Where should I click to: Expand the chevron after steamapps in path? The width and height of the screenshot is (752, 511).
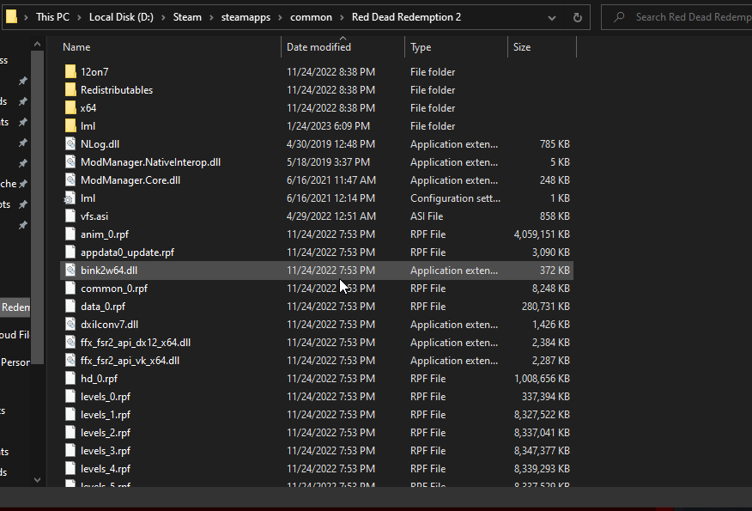[282, 17]
